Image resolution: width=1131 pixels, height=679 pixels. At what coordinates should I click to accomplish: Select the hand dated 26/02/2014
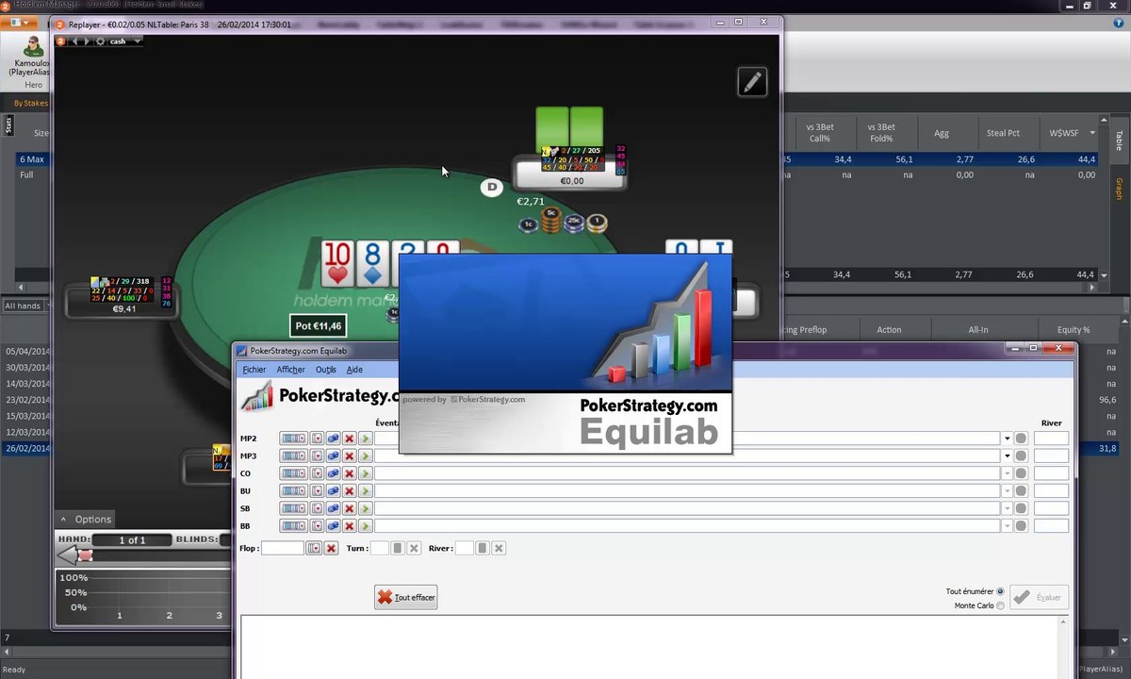[27, 449]
